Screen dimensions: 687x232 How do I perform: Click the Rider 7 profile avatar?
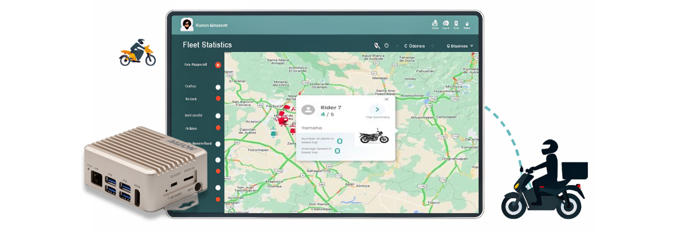click(308, 110)
